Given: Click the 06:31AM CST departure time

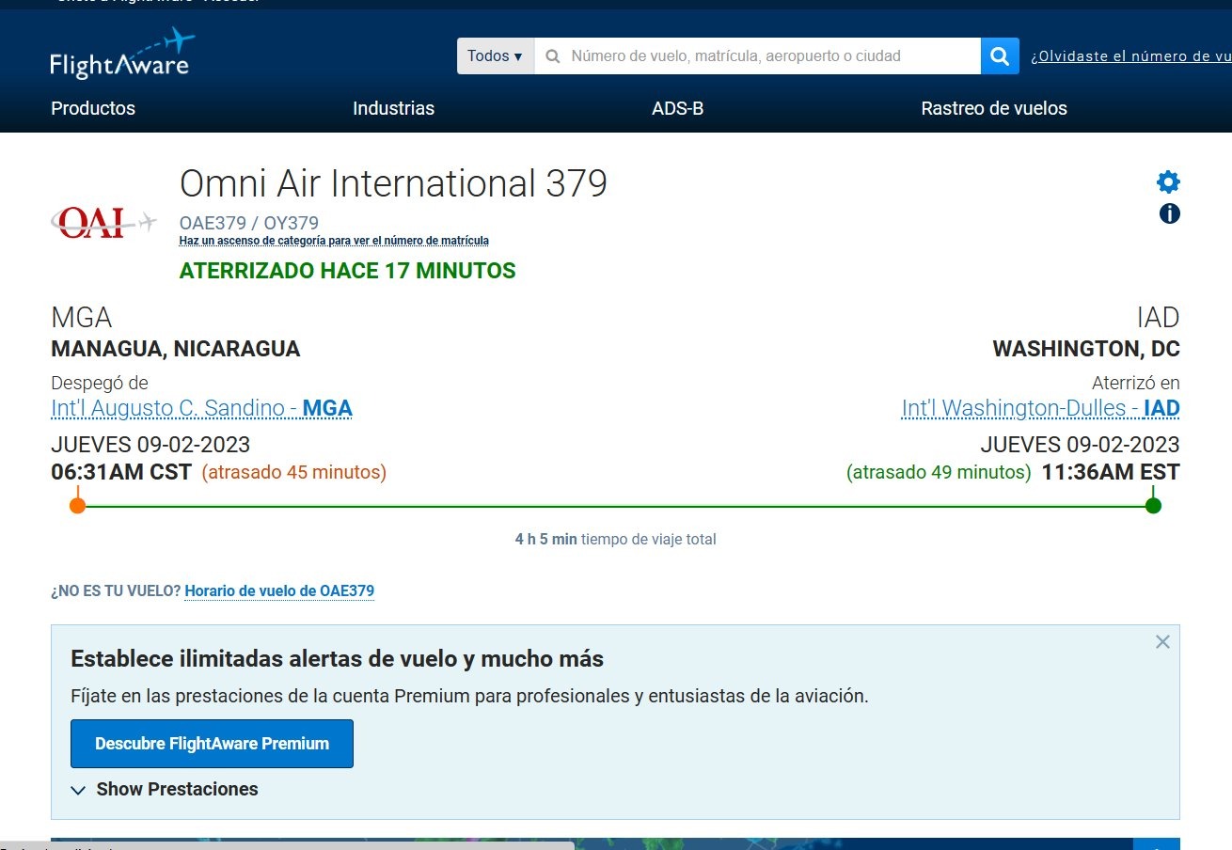Looking at the screenshot, I should (121, 472).
